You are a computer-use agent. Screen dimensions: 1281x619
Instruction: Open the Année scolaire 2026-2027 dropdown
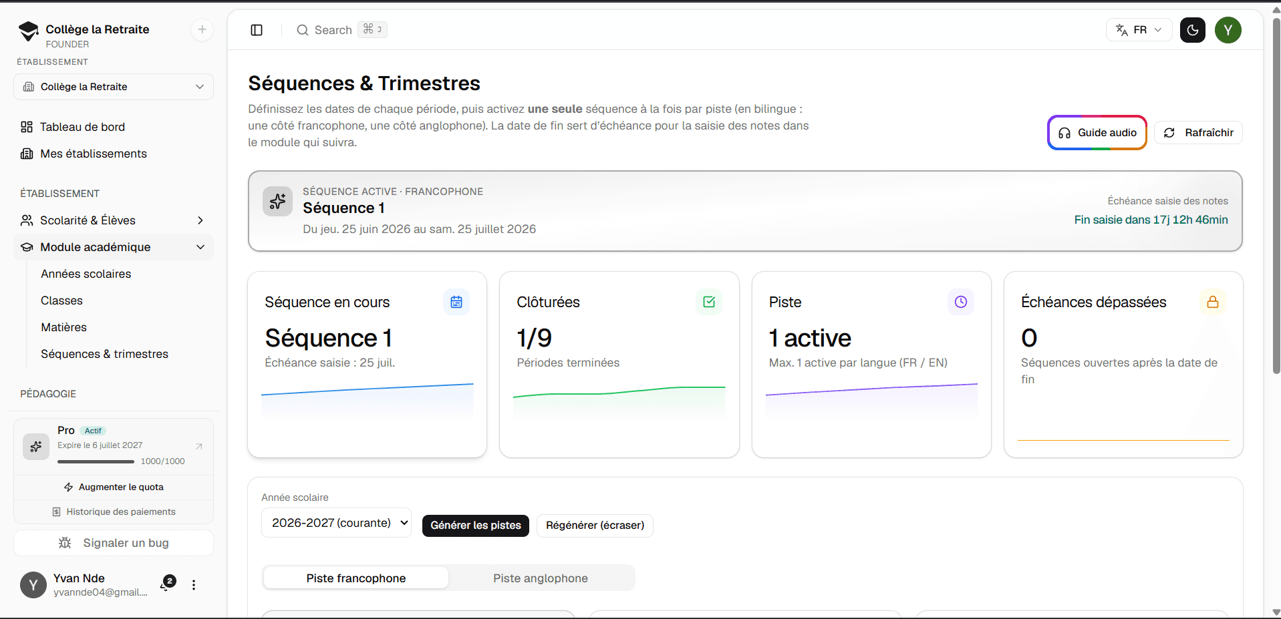click(x=336, y=523)
